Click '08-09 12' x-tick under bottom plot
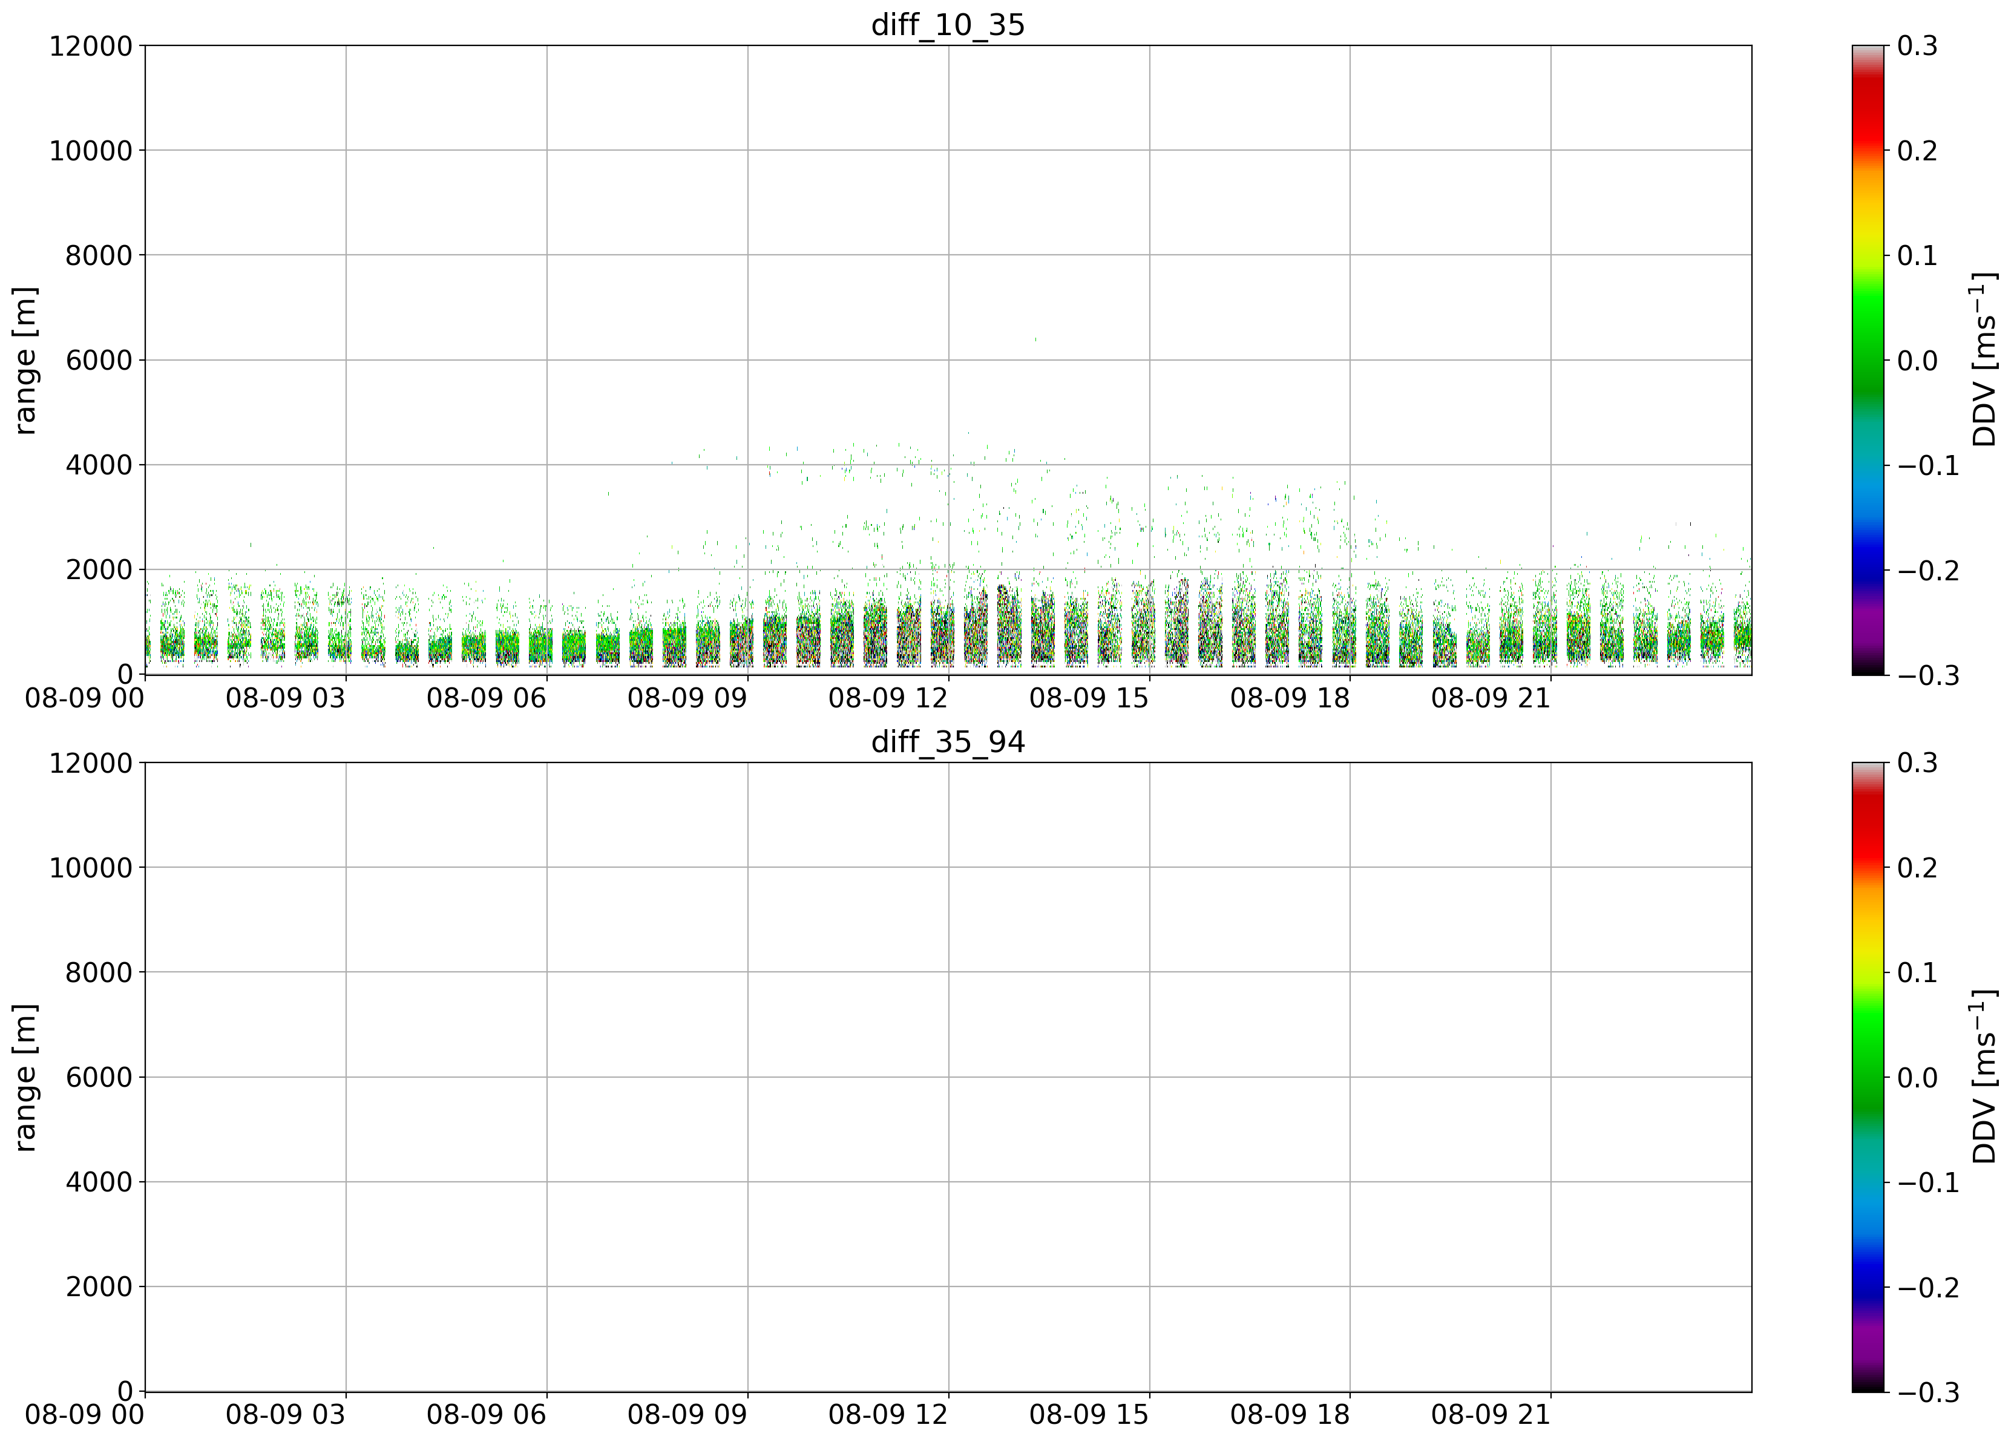This screenshot has width=2014, height=1442. (x=888, y=1415)
